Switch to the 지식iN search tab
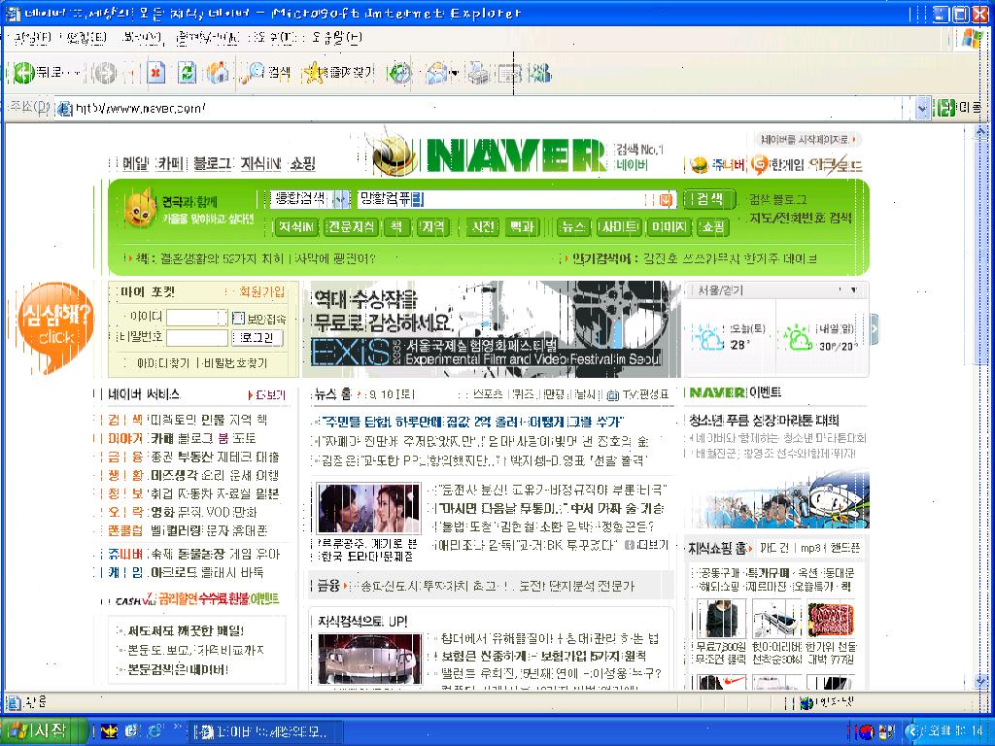 [296, 227]
